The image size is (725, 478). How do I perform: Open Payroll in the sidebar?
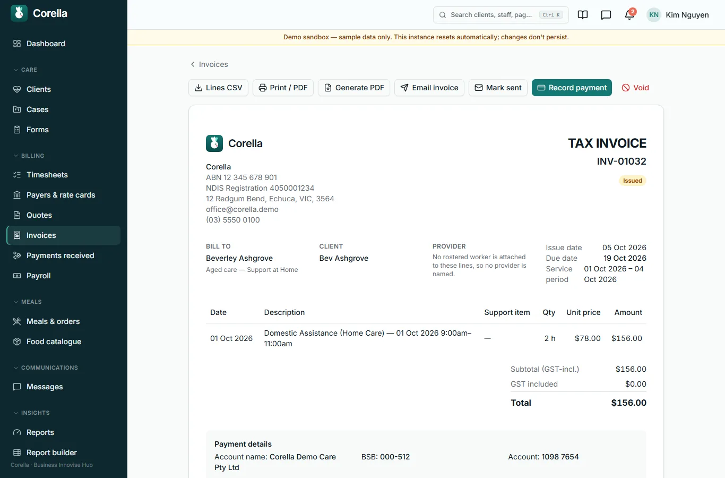(64, 276)
